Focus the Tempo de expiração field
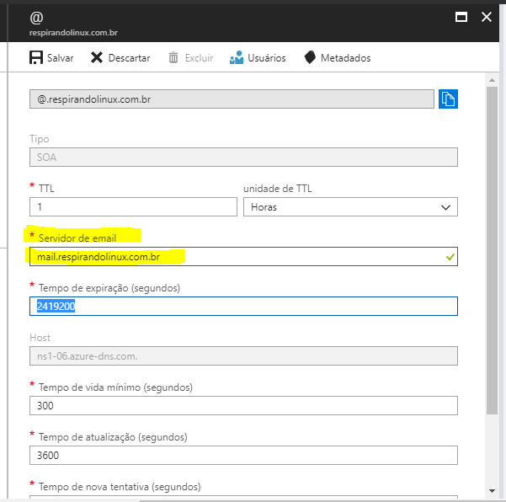This screenshot has width=506, height=502. pyautogui.click(x=243, y=306)
